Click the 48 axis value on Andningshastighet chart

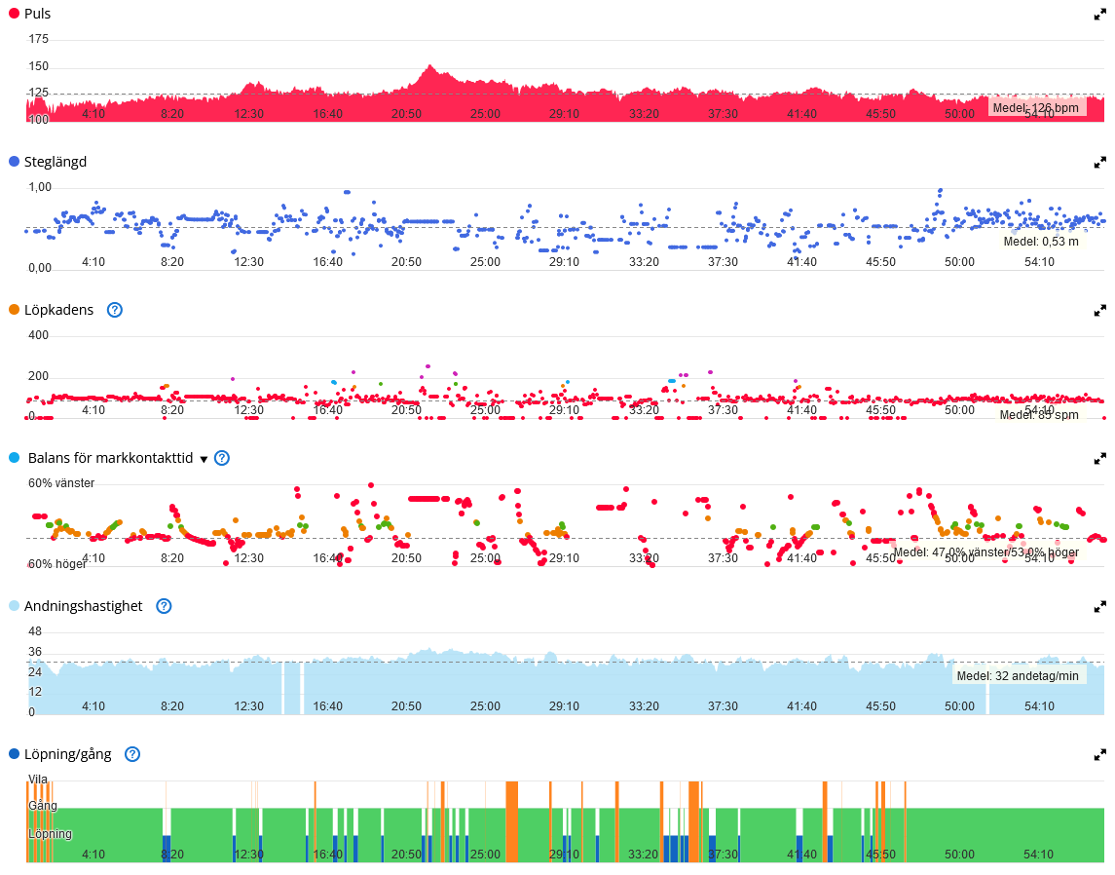35,631
